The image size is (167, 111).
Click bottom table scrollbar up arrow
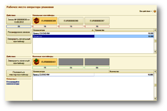tap(155, 71)
